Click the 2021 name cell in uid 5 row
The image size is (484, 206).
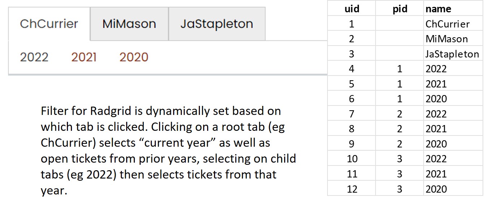(436, 84)
